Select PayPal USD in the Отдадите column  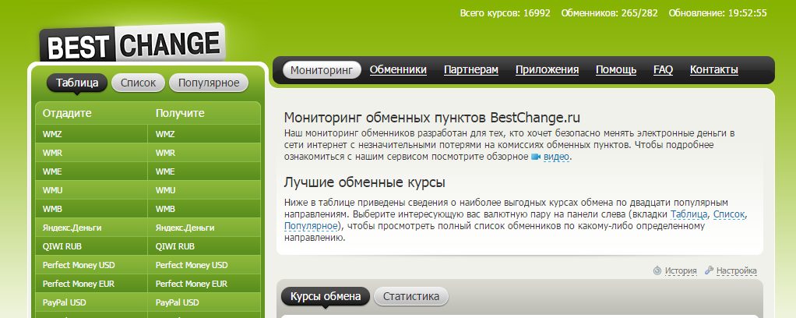pos(91,302)
